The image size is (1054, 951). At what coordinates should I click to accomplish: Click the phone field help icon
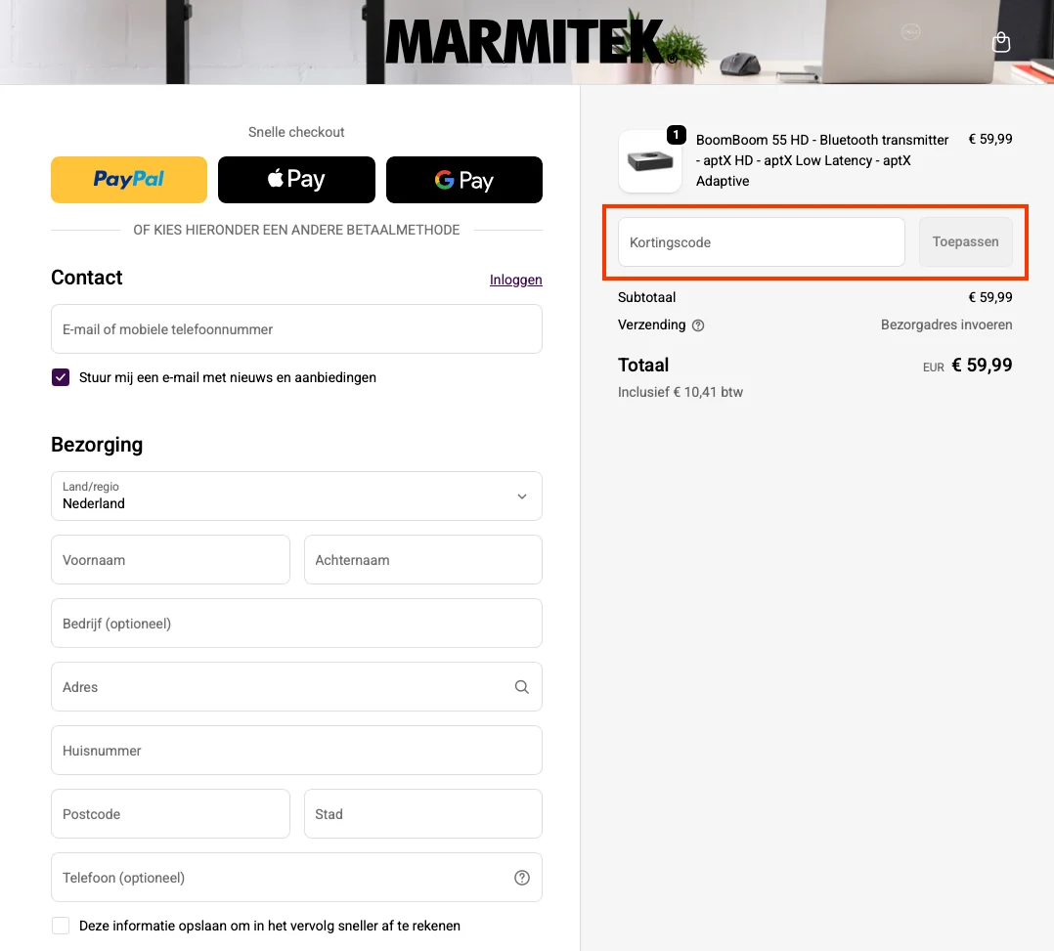pyautogui.click(x=521, y=878)
